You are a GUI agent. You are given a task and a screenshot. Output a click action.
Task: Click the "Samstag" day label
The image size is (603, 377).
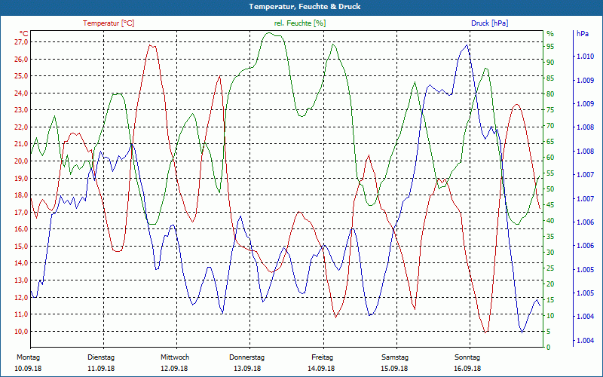[394, 357]
